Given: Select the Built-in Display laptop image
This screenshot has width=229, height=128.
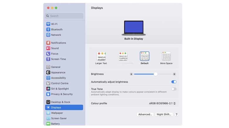Looking at the screenshot, I should [134, 28].
